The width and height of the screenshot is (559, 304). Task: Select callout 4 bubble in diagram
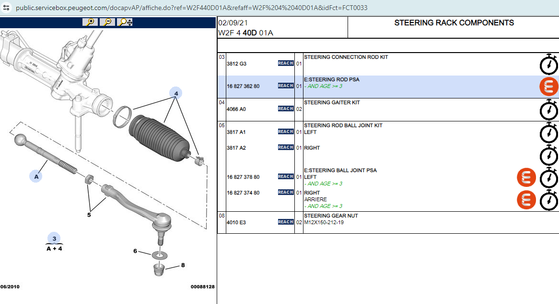point(176,94)
